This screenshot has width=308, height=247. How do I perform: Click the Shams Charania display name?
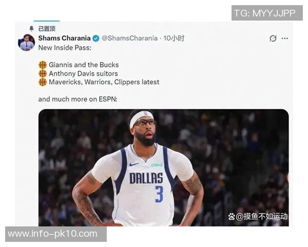(x=64, y=38)
